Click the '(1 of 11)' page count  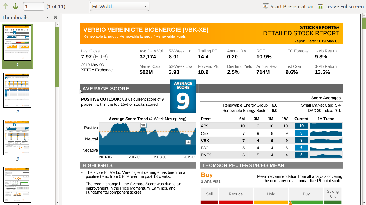(x=56, y=6)
